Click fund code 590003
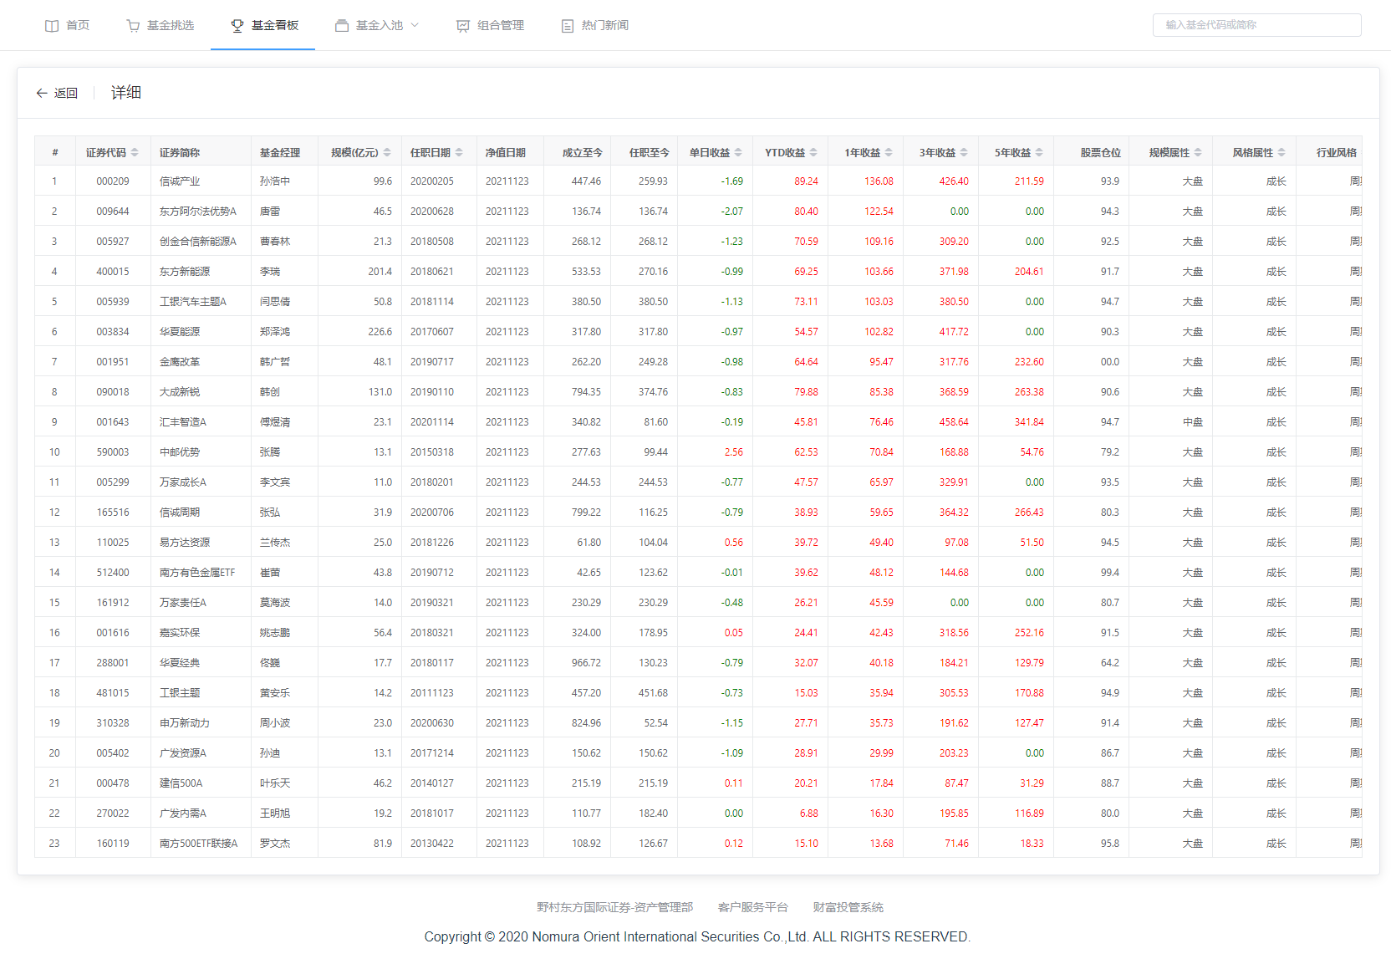 pyautogui.click(x=113, y=452)
